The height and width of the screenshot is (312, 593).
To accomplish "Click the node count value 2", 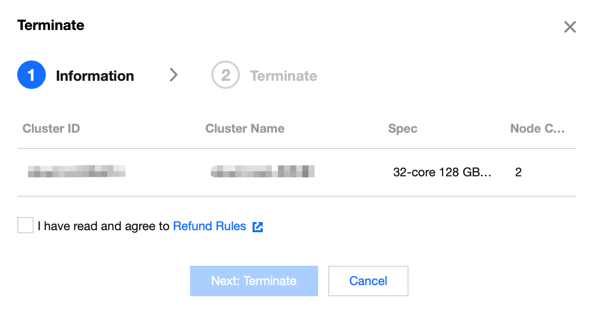I will pos(518,172).
